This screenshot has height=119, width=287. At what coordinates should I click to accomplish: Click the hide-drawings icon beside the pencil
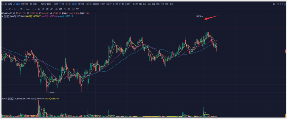pyautogui.click(x=60, y=9)
